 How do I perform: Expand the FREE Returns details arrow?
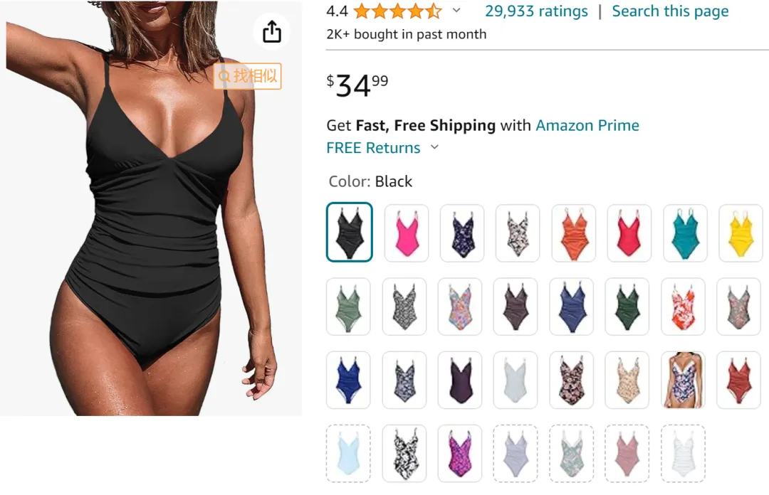pyautogui.click(x=434, y=147)
